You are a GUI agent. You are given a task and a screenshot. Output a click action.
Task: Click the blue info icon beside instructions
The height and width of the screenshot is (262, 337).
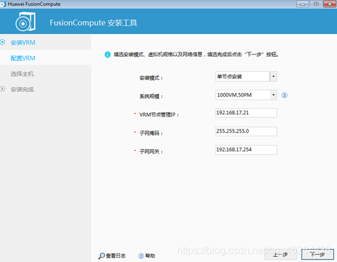click(107, 54)
